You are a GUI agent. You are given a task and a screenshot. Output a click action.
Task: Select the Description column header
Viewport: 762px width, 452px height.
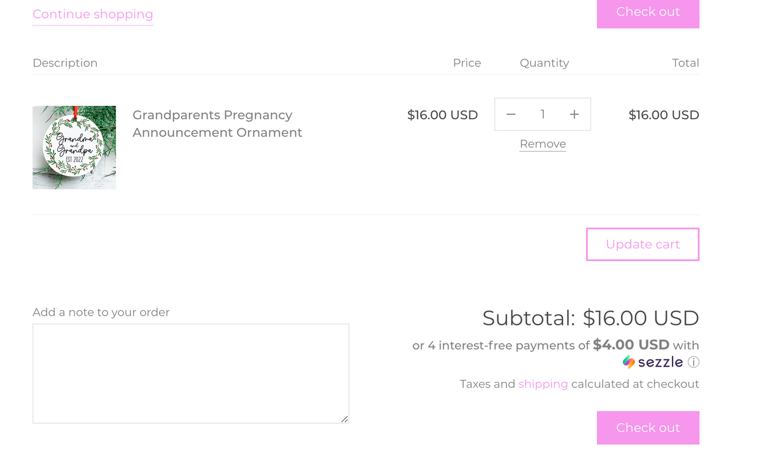[65, 63]
